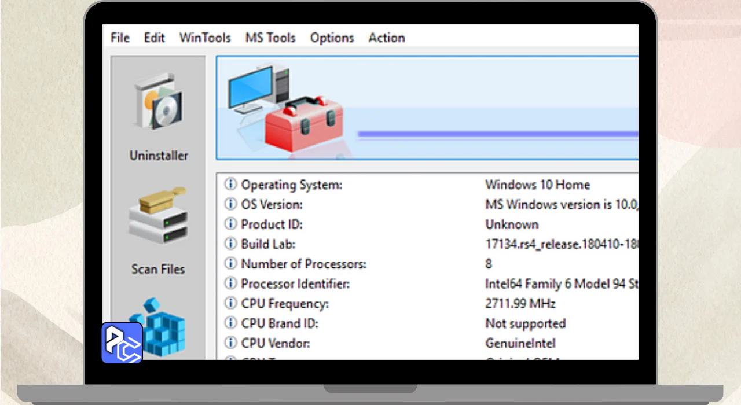Click the info icon beside Operating System

click(231, 185)
